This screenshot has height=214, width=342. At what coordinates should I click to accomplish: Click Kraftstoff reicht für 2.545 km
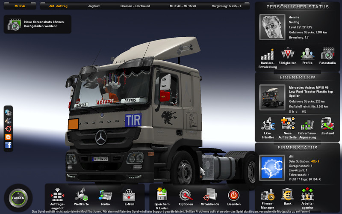pyautogui.click(x=308, y=107)
